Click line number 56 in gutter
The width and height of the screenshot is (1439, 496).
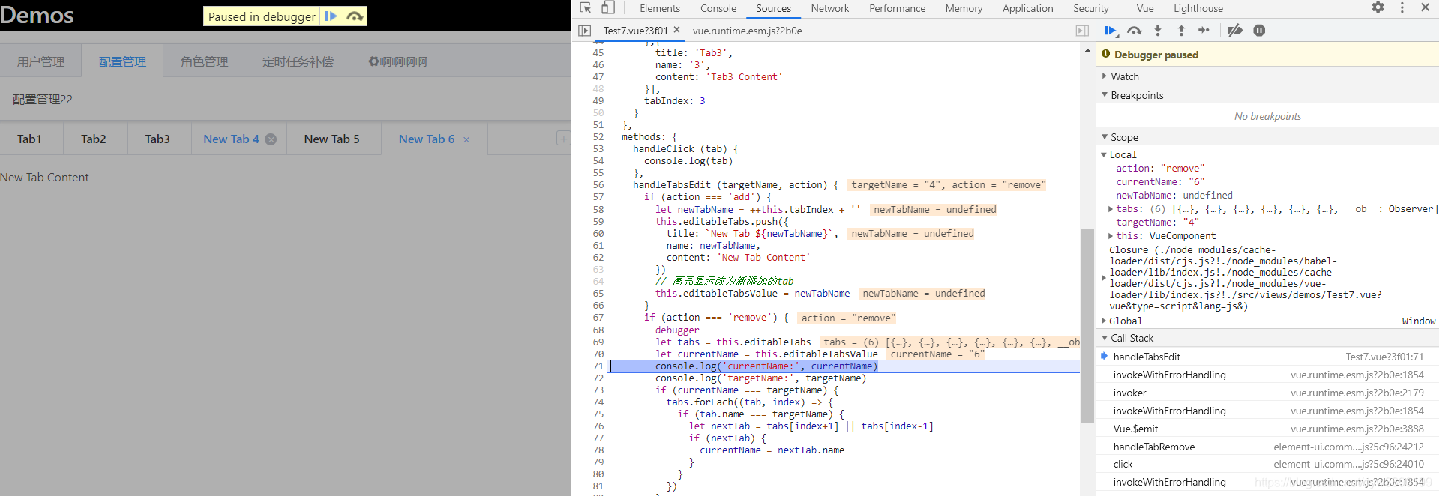coord(598,184)
